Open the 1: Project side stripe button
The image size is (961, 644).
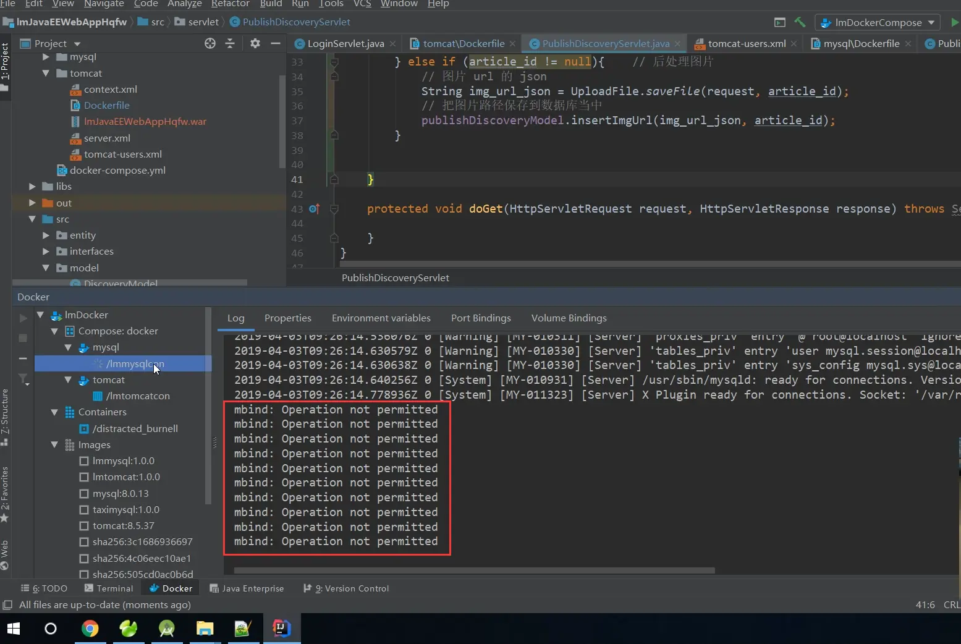tap(5, 67)
